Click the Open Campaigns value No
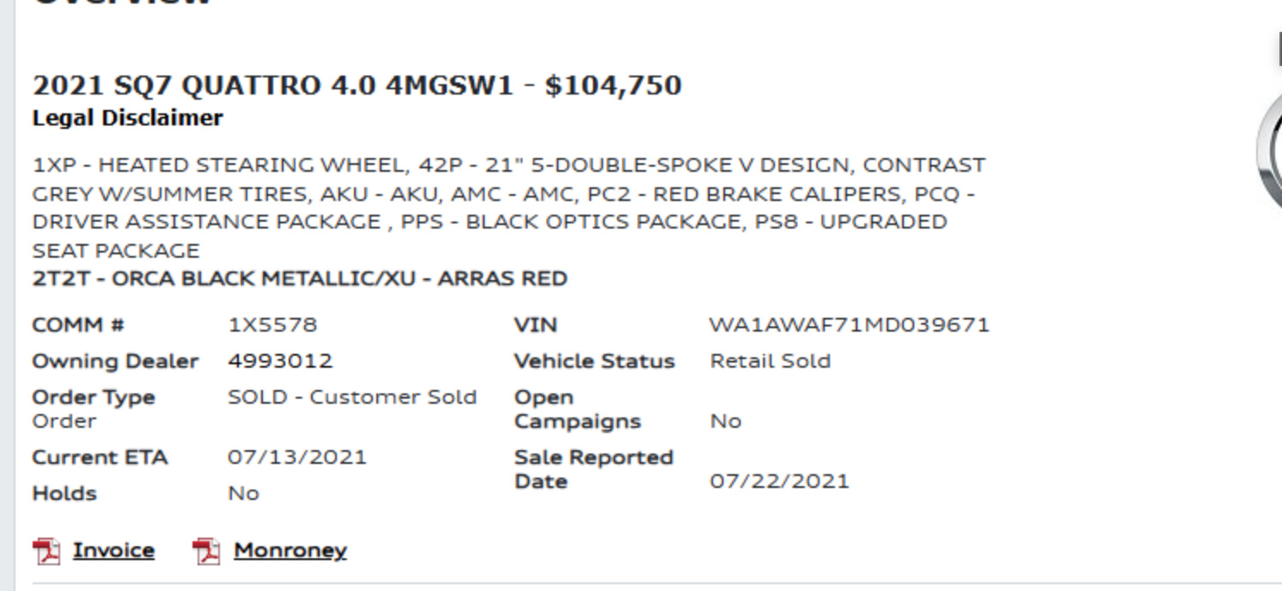Viewport: 1282px width, 591px height. [725, 422]
